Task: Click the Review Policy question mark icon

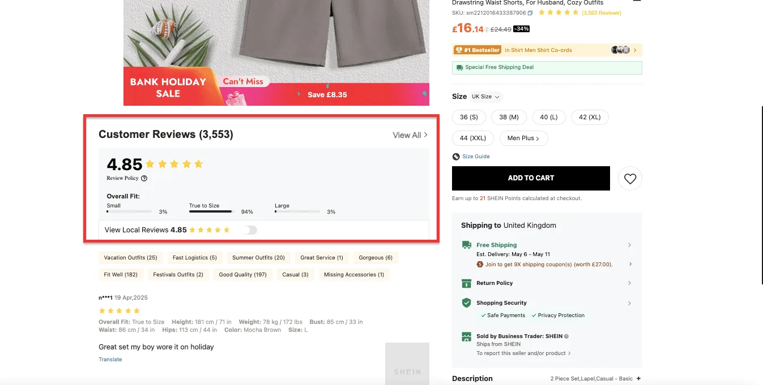Action: tap(144, 178)
